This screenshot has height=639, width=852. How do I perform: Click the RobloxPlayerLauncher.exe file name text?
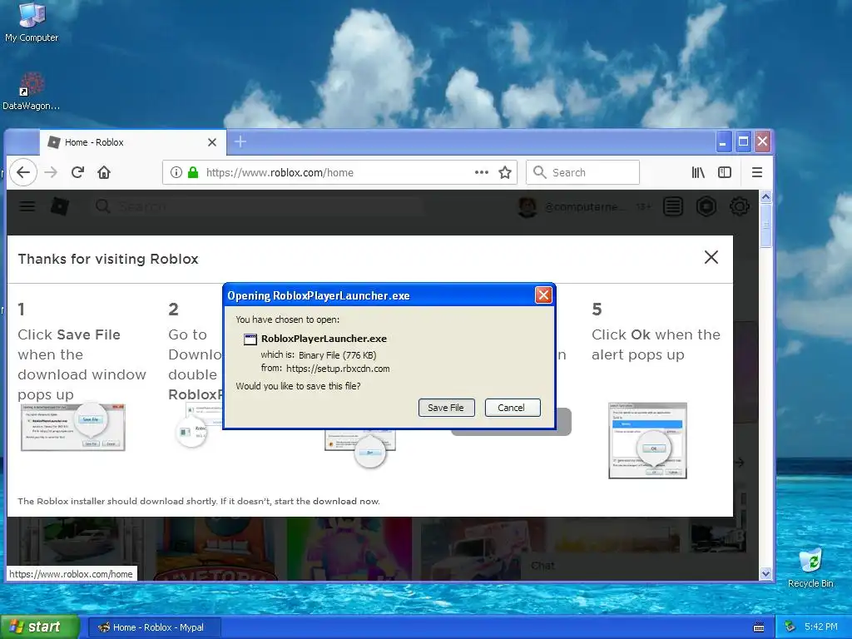(x=324, y=339)
